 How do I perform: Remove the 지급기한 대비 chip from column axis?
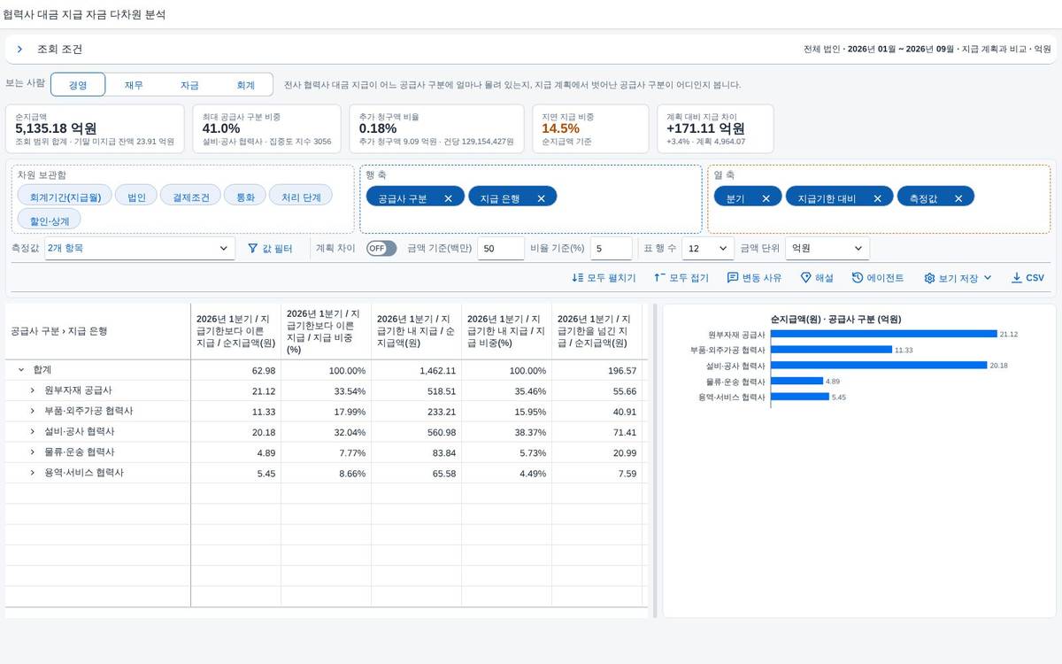877,198
